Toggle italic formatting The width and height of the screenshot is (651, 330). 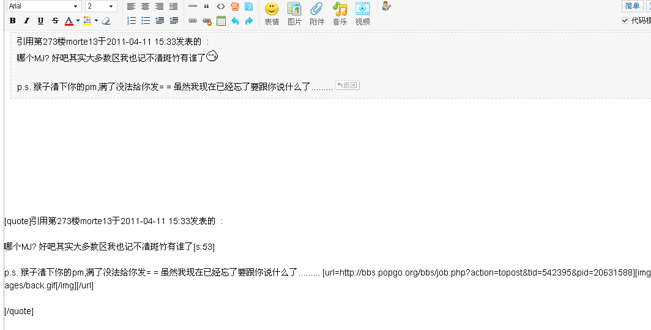(26, 21)
